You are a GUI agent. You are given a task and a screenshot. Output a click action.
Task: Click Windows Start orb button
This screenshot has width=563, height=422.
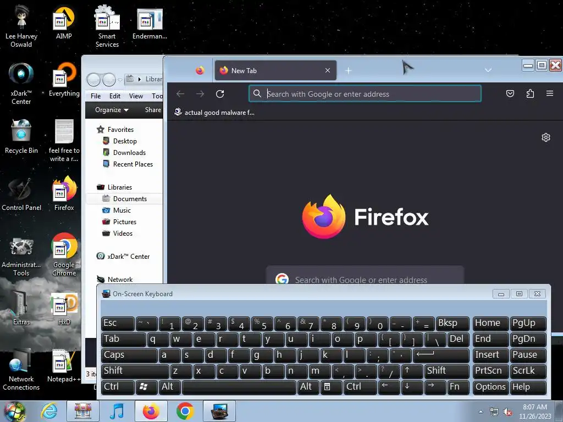click(14, 412)
